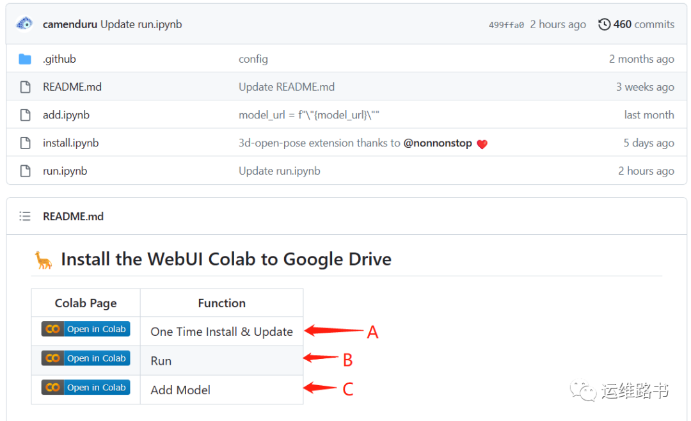This screenshot has width=691, height=421.
Task: Open the run.ipynb notebook file
Action: pyautogui.click(x=65, y=171)
